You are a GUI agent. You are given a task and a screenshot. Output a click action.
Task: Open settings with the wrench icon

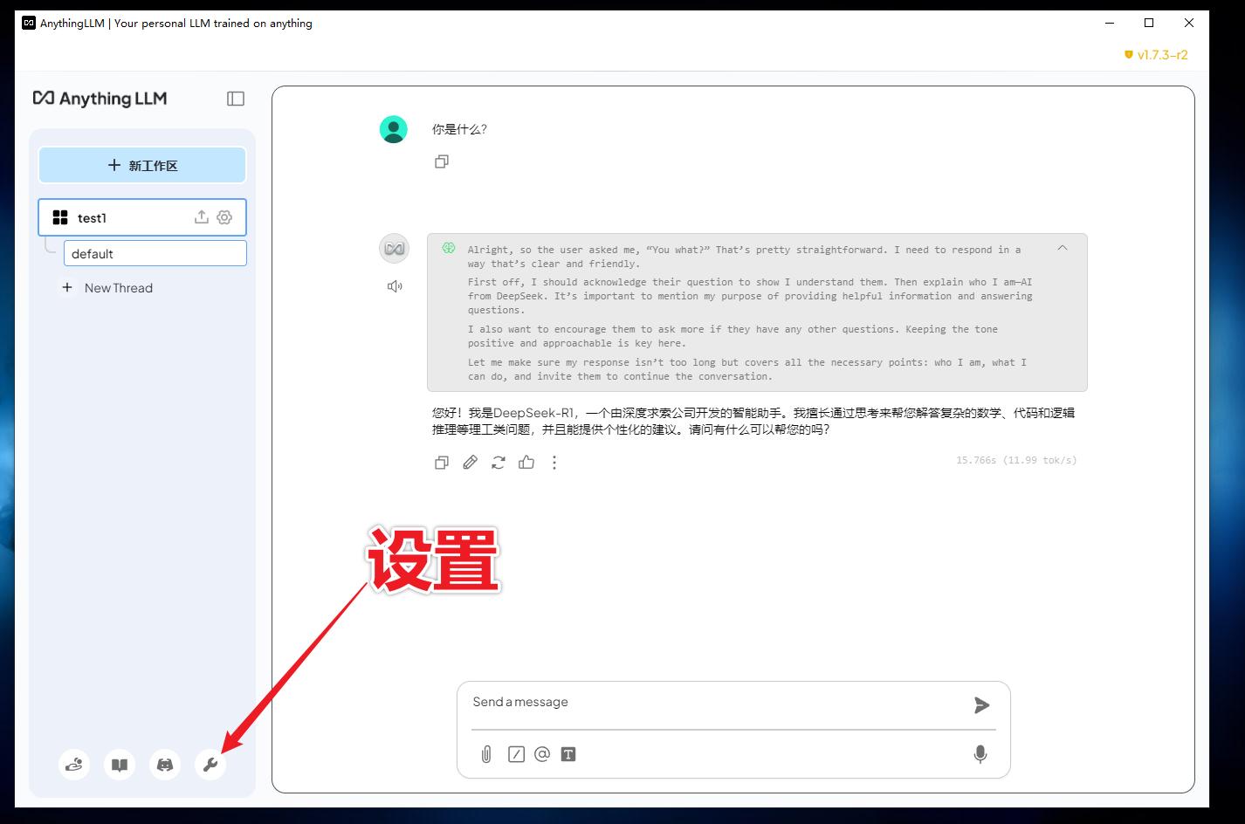click(210, 765)
